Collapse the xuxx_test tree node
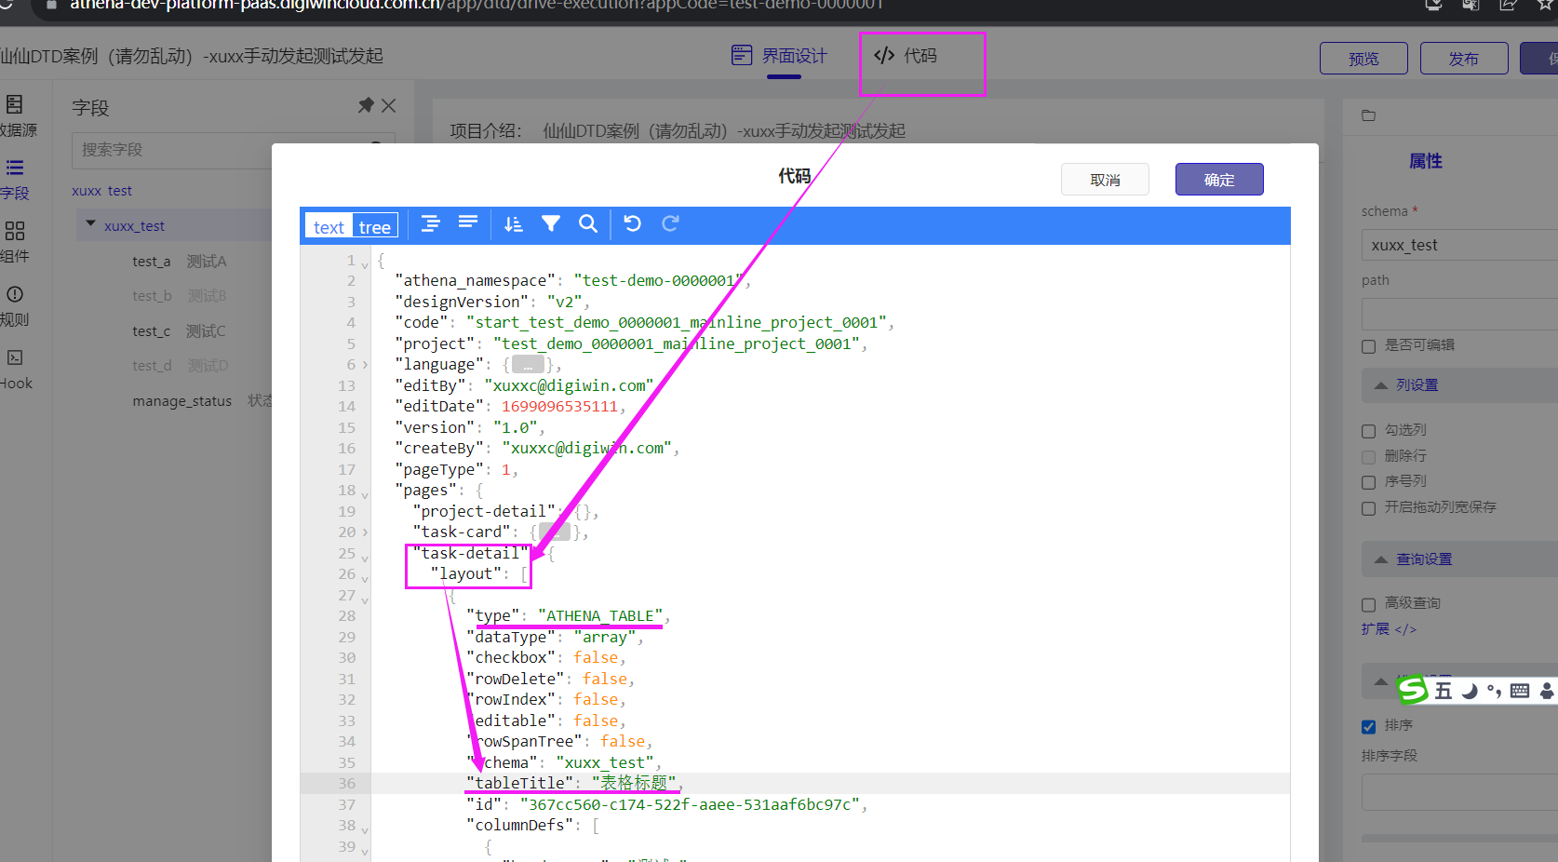 pyautogui.click(x=90, y=224)
